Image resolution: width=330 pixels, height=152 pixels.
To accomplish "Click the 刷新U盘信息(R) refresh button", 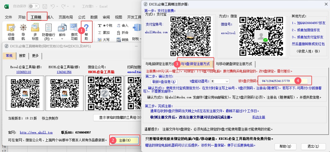I will pos(164,81).
